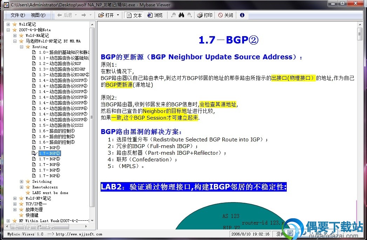Click the 2006/8/10 19:02:16 status entry
367x240 pixels.
pyautogui.click(x=250, y=234)
